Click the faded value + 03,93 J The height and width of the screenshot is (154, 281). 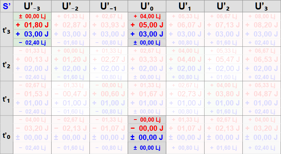(109, 25)
